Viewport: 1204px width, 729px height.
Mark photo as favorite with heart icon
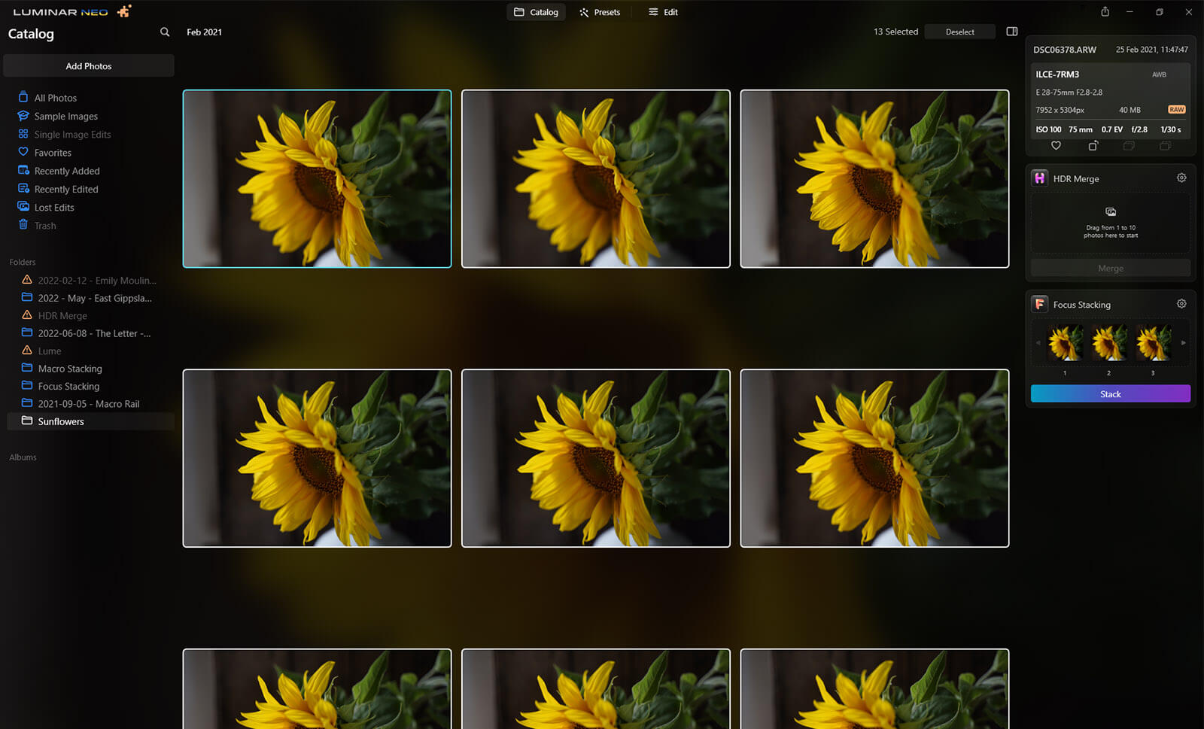[x=1056, y=146]
